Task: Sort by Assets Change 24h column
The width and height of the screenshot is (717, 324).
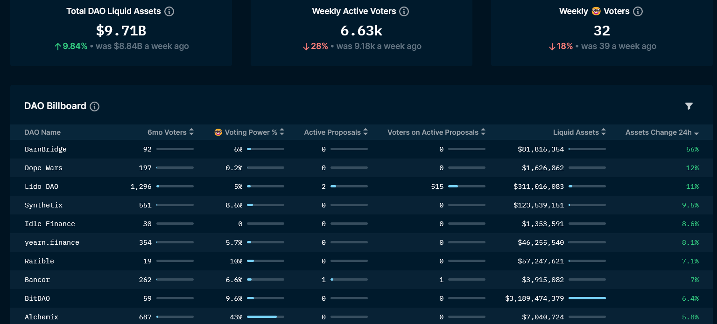Action: 662,132
